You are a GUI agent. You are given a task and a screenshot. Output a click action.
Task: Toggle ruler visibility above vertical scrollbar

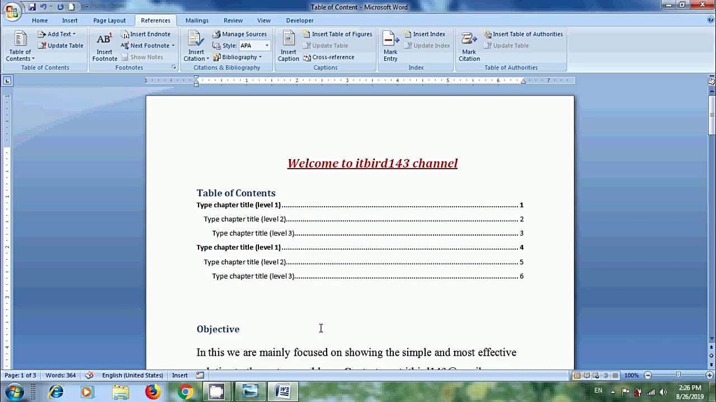tap(712, 81)
